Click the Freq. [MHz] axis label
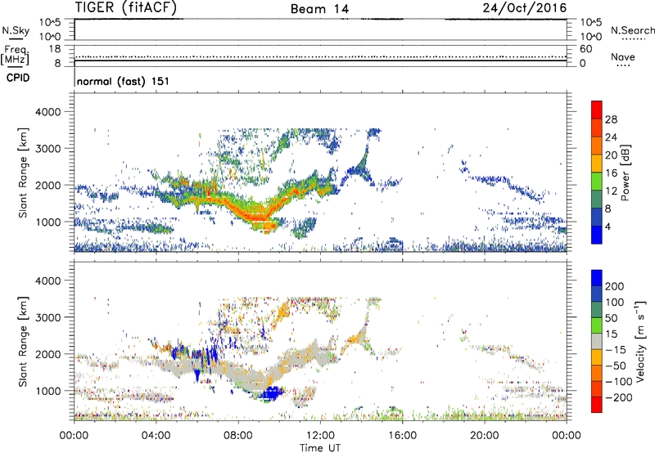655x453 pixels. click(16, 56)
